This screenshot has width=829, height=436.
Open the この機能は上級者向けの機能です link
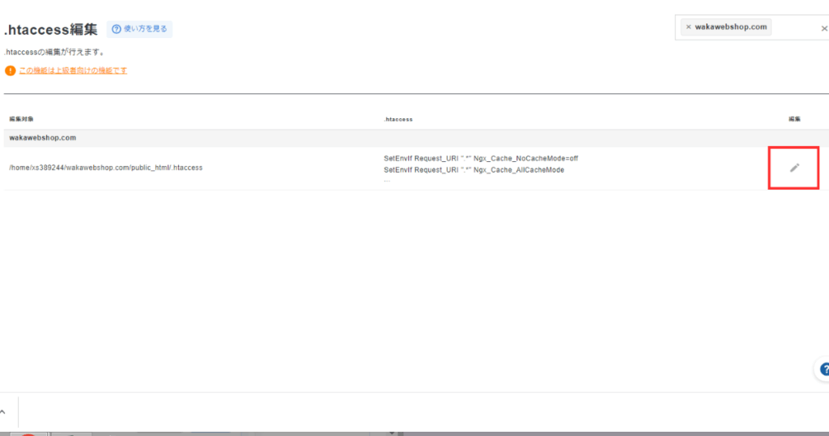click(73, 71)
